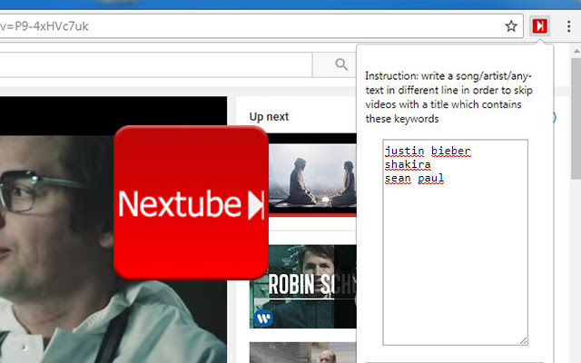Click the Nextube logo overlay

coord(192,202)
